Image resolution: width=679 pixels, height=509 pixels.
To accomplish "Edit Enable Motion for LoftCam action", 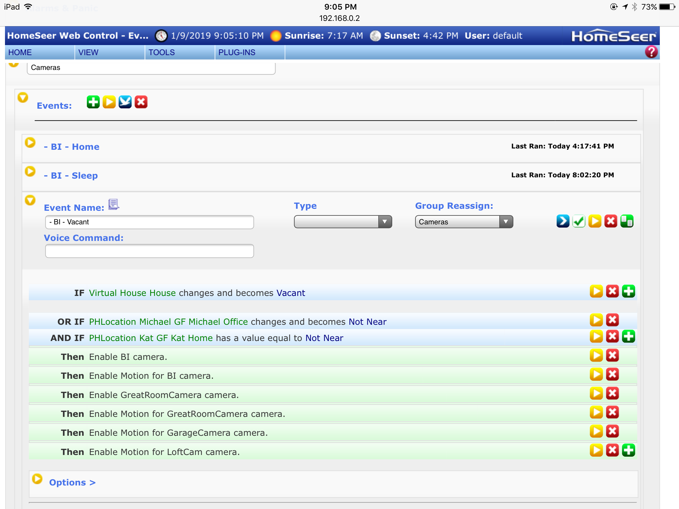I will pyautogui.click(x=596, y=450).
